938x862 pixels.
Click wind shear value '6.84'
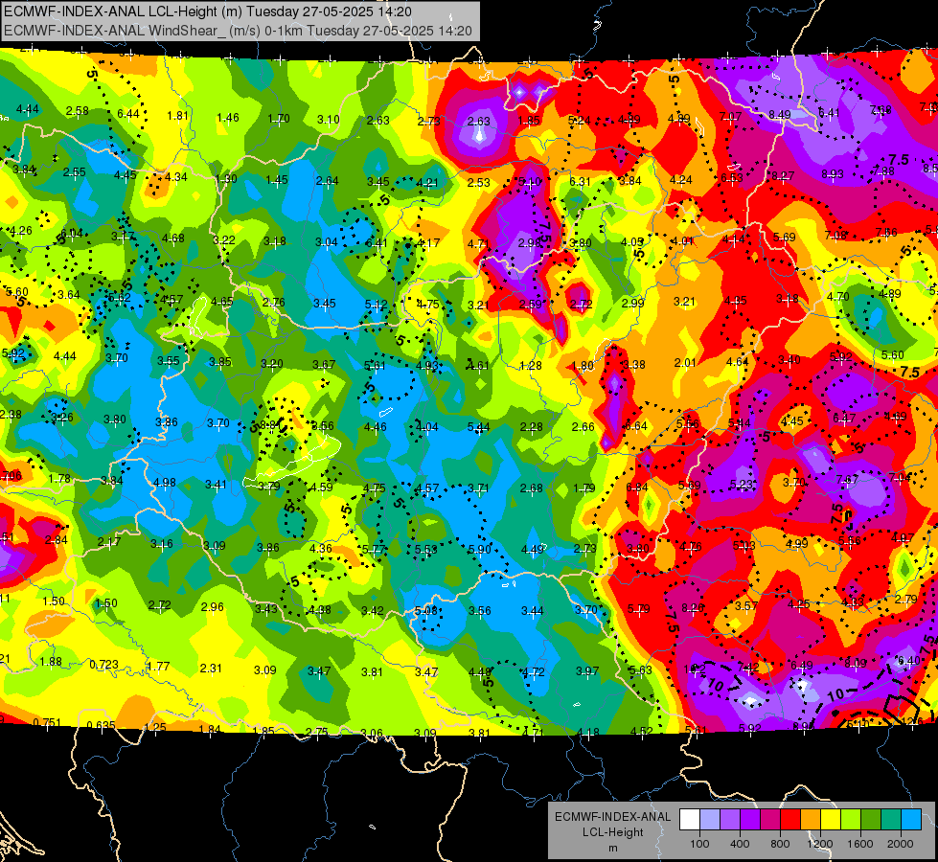pyautogui.click(x=636, y=487)
